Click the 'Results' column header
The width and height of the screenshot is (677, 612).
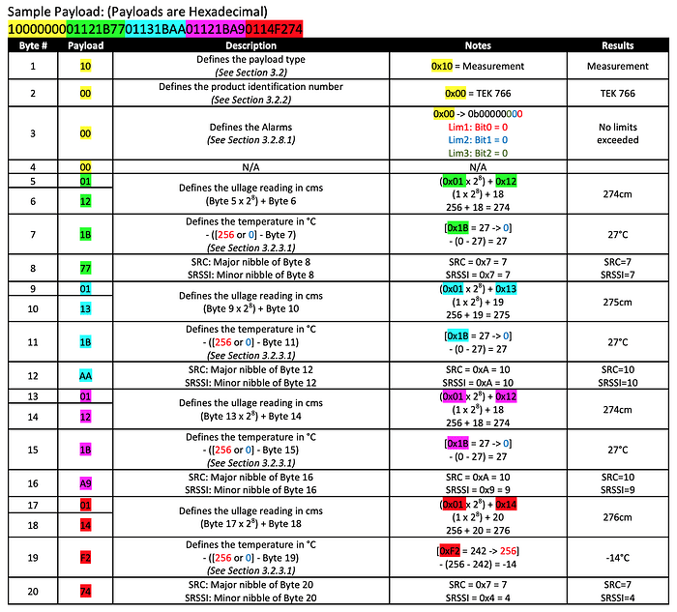tap(617, 45)
